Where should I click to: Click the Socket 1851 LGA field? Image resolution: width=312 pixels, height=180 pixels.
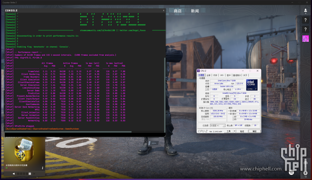pos(227,87)
